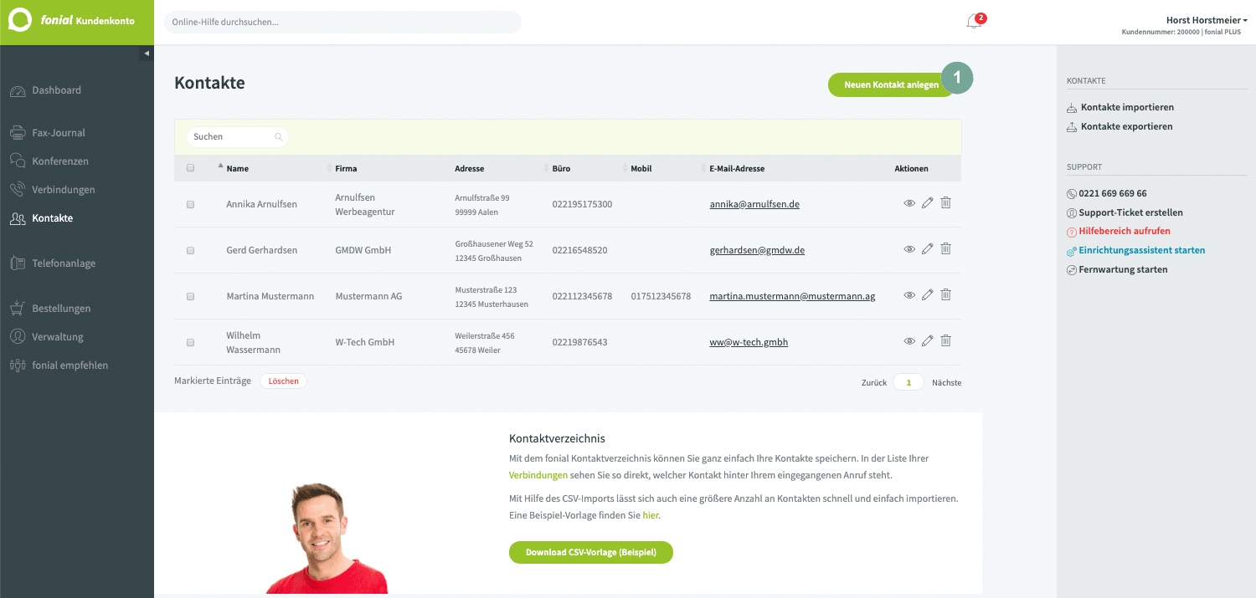Click Neuen Kontakt anlegen button
The width and height of the screenshot is (1256, 598).
coord(892,85)
